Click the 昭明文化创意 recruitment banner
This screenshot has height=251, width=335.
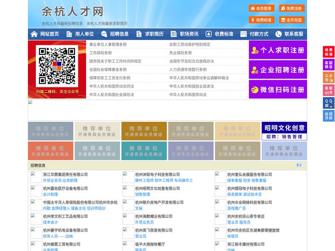(x=284, y=131)
